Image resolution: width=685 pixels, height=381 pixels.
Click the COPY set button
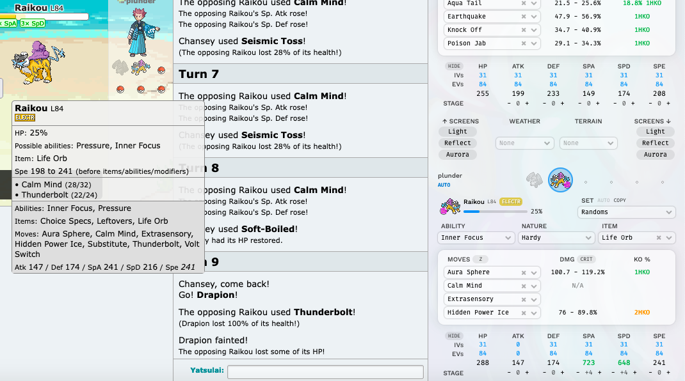(x=619, y=201)
